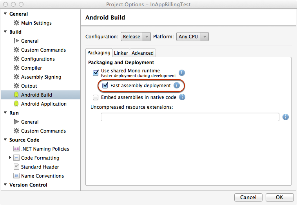This screenshot has width=297, height=205.
Task: Open the Configuration dropdown showing Release
Action: pyautogui.click(x=136, y=37)
